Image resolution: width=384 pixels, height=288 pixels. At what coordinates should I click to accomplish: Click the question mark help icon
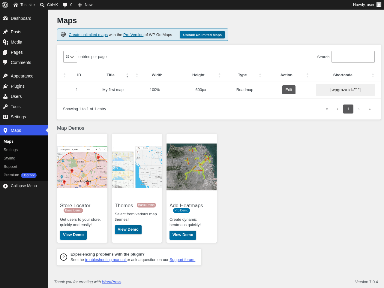(x=64, y=257)
